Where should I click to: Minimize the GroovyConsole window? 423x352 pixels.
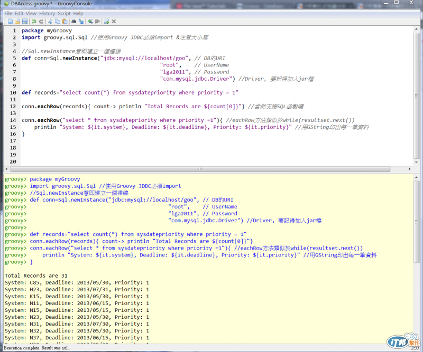pyautogui.click(x=386, y=3)
